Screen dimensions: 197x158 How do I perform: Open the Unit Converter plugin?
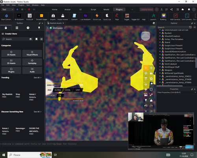pos(187,17)
